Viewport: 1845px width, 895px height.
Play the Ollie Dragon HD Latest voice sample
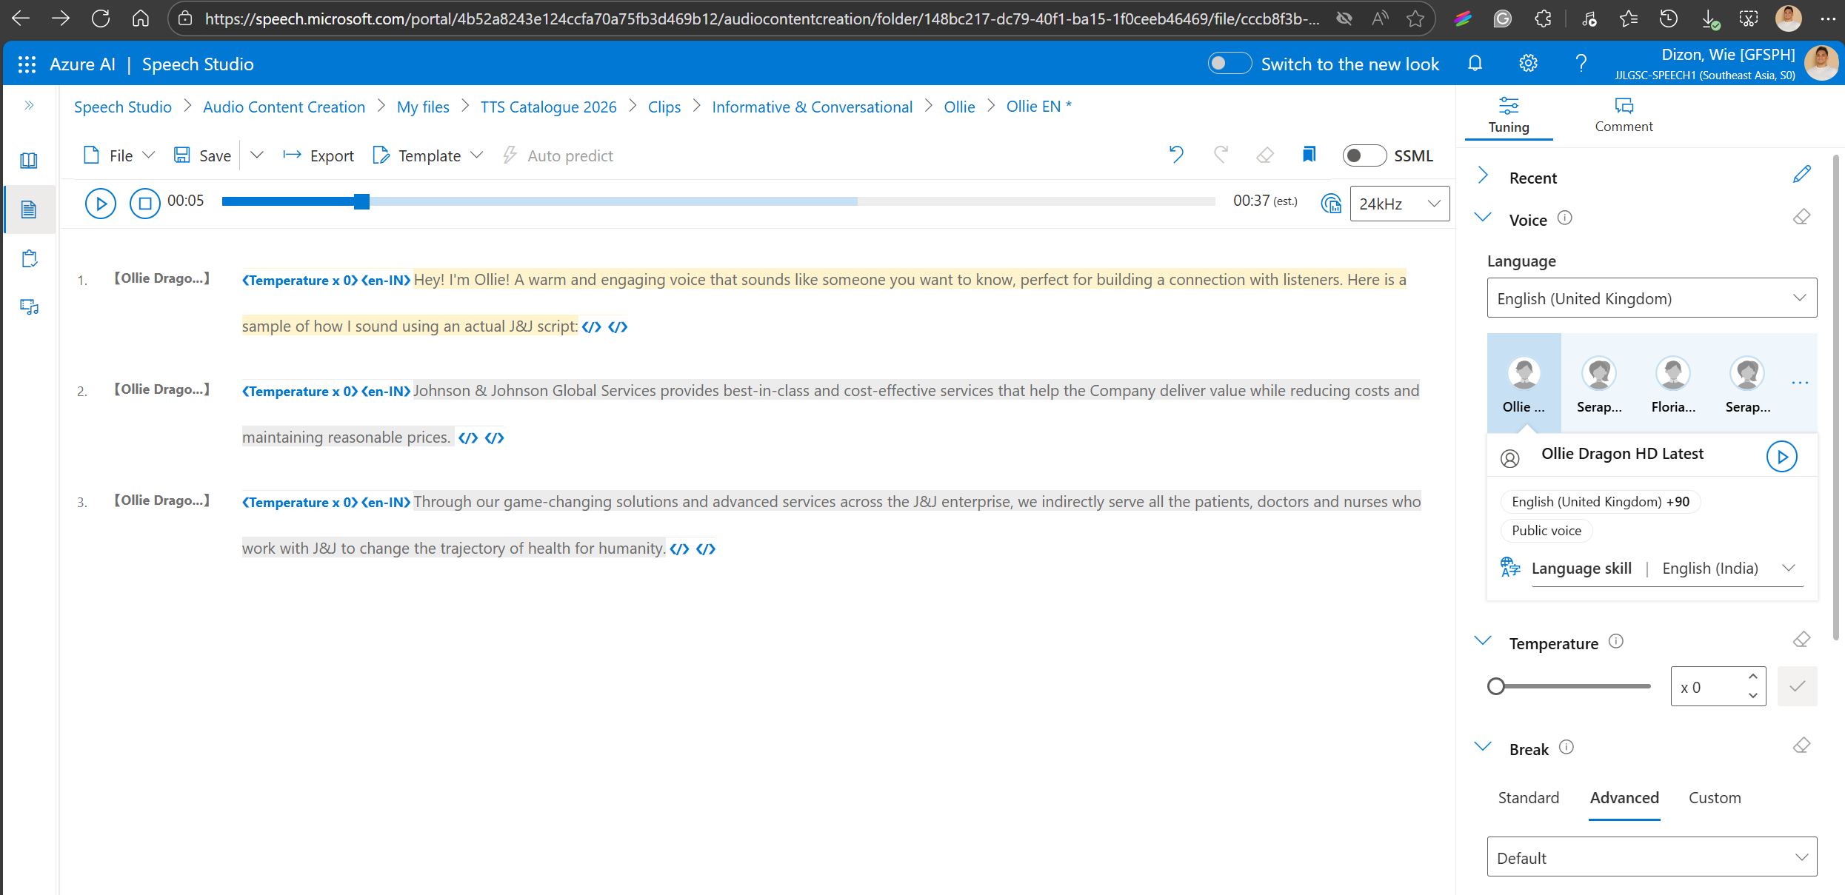point(1782,456)
